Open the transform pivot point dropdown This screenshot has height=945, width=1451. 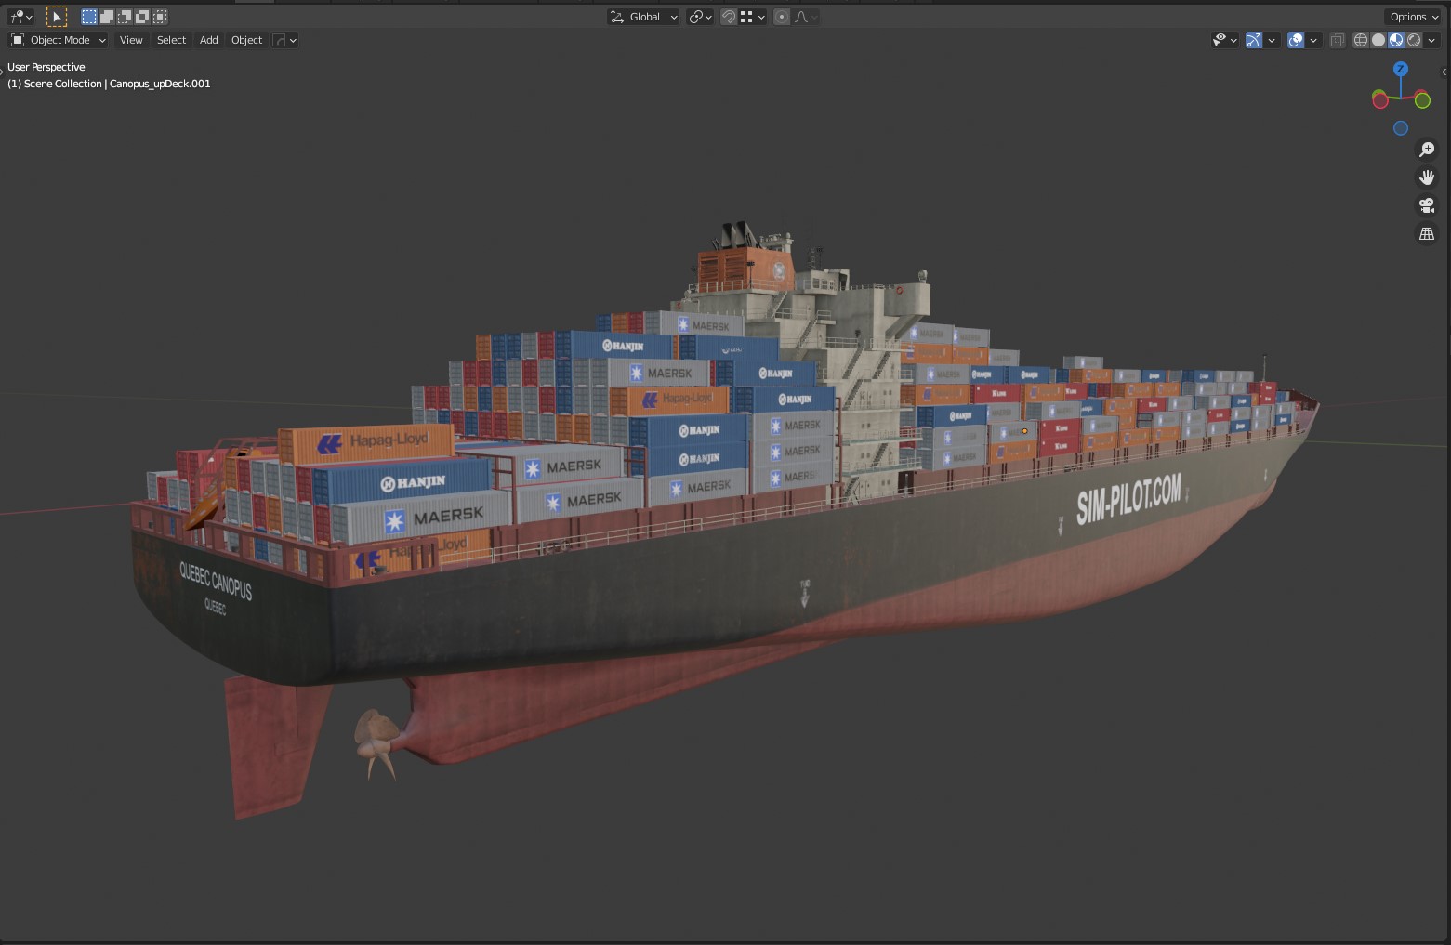click(x=700, y=17)
